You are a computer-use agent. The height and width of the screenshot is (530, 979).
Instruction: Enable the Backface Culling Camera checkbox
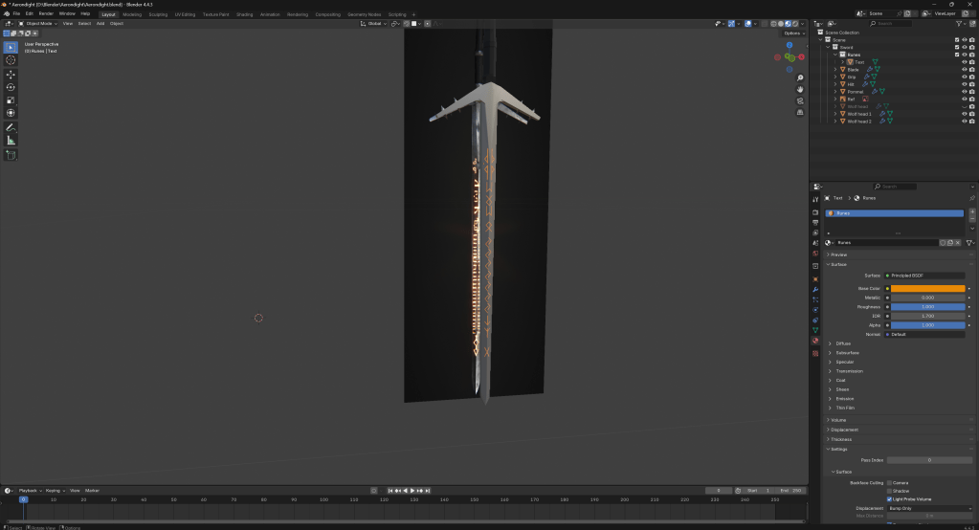pyautogui.click(x=889, y=482)
